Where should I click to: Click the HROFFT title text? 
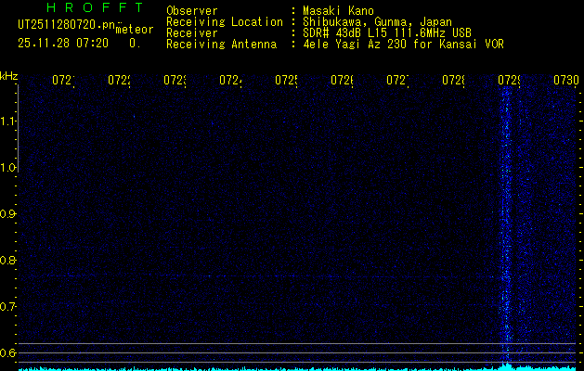95,7
